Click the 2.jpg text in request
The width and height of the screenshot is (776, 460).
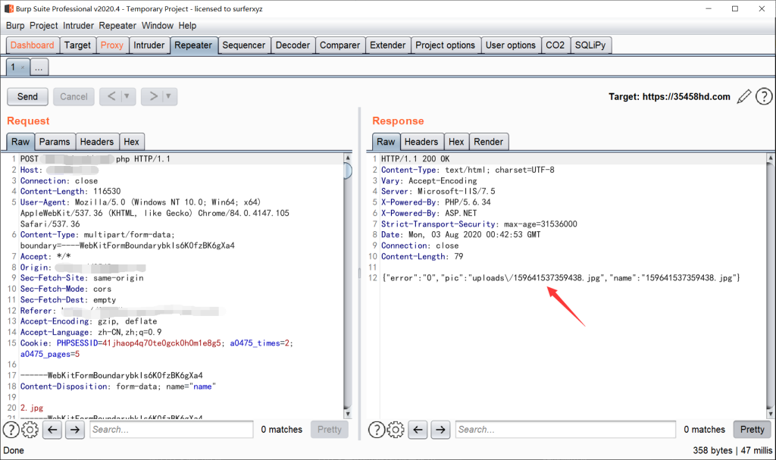point(32,408)
